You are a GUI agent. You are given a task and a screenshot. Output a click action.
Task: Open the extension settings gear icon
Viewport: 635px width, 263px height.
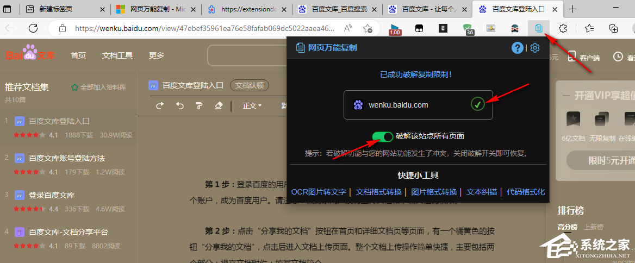click(x=535, y=48)
